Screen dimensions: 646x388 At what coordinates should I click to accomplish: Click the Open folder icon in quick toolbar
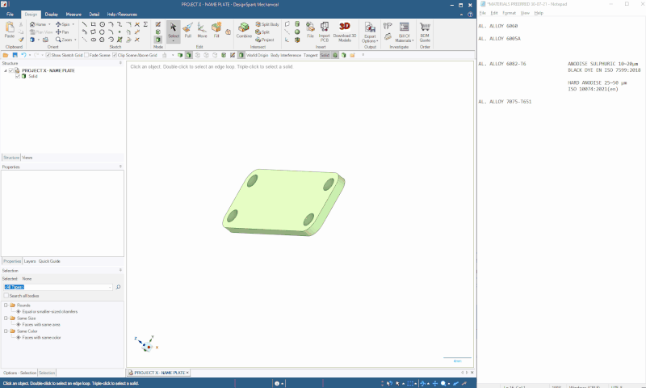pyautogui.click(x=6, y=55)
